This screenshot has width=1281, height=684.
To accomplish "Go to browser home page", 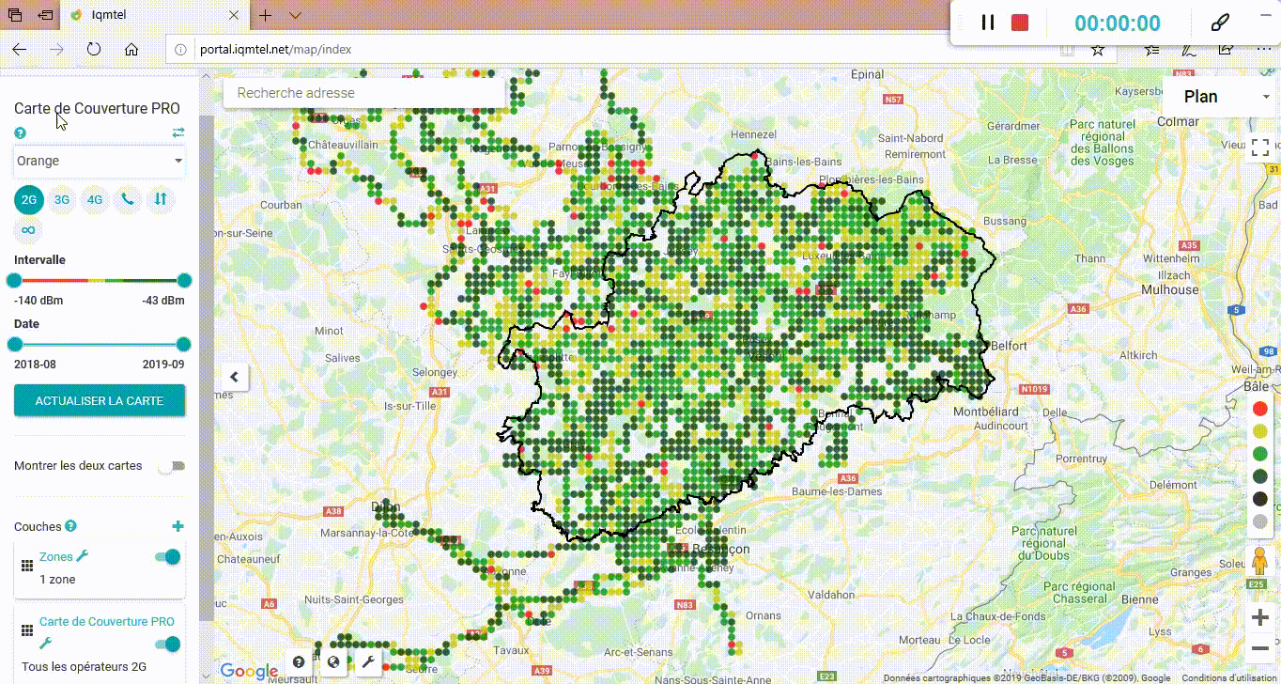I will tap(131, 49).
